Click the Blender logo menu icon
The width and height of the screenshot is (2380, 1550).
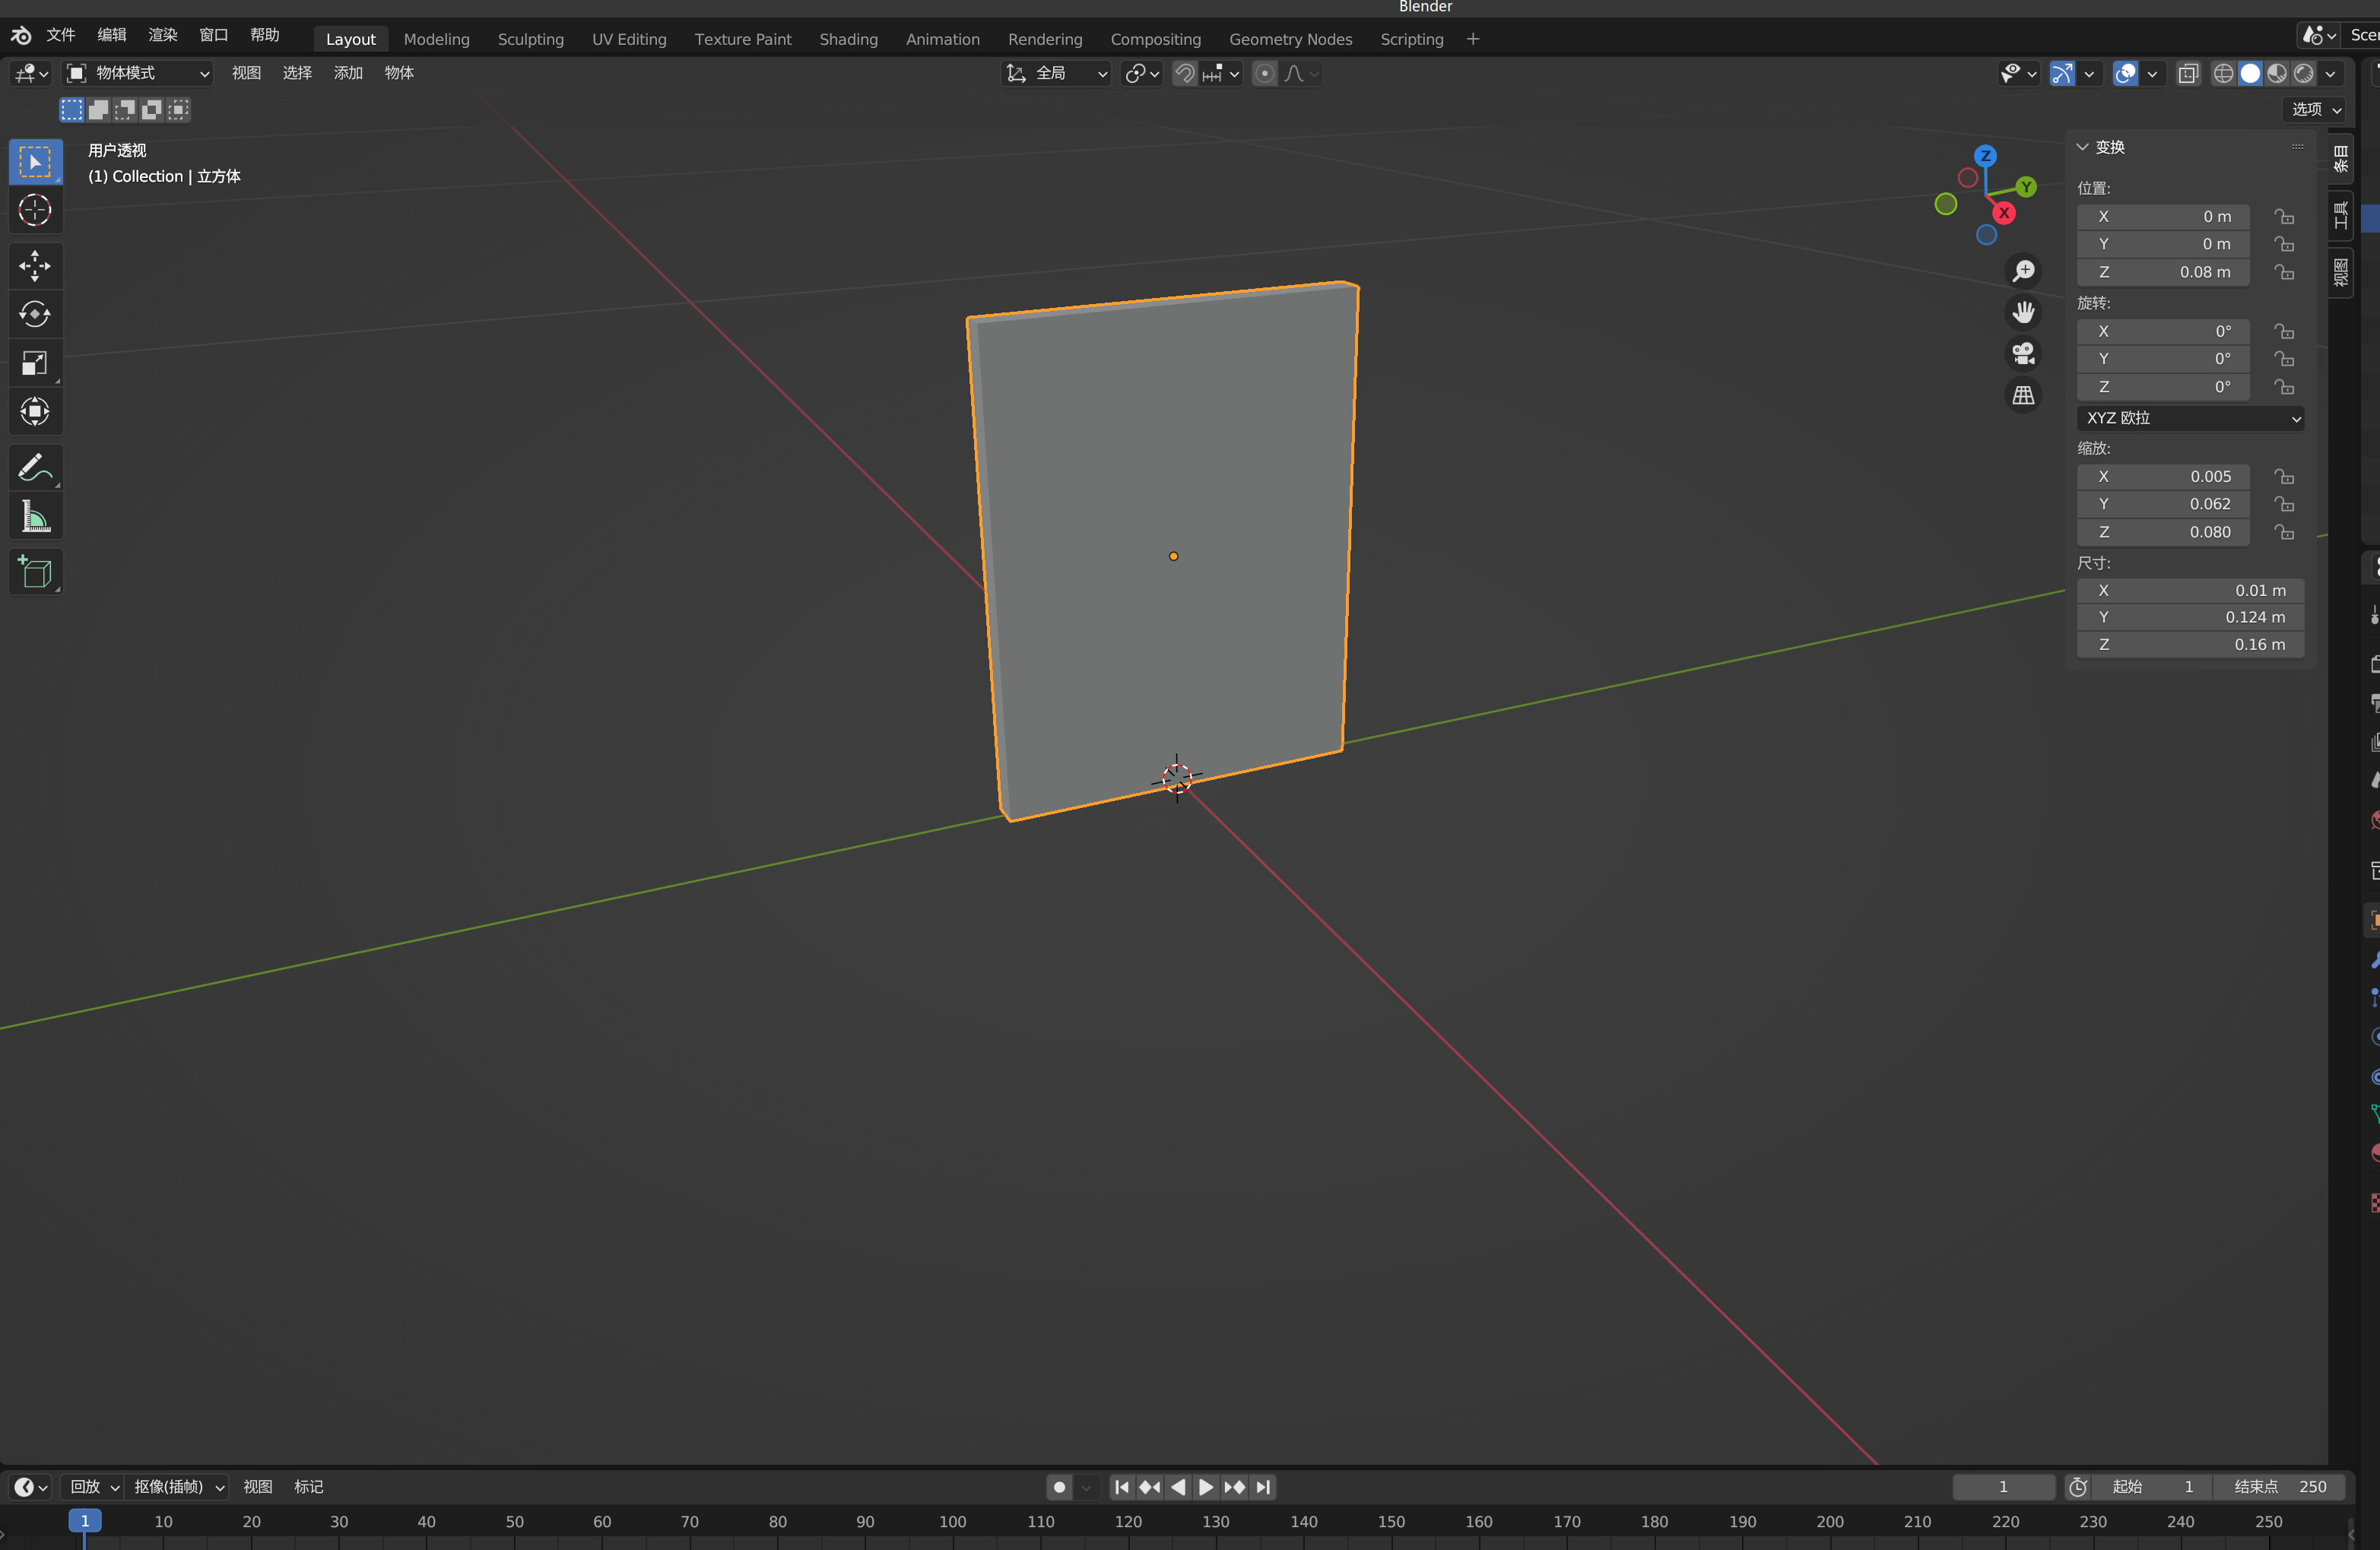[x=20, y=35]
